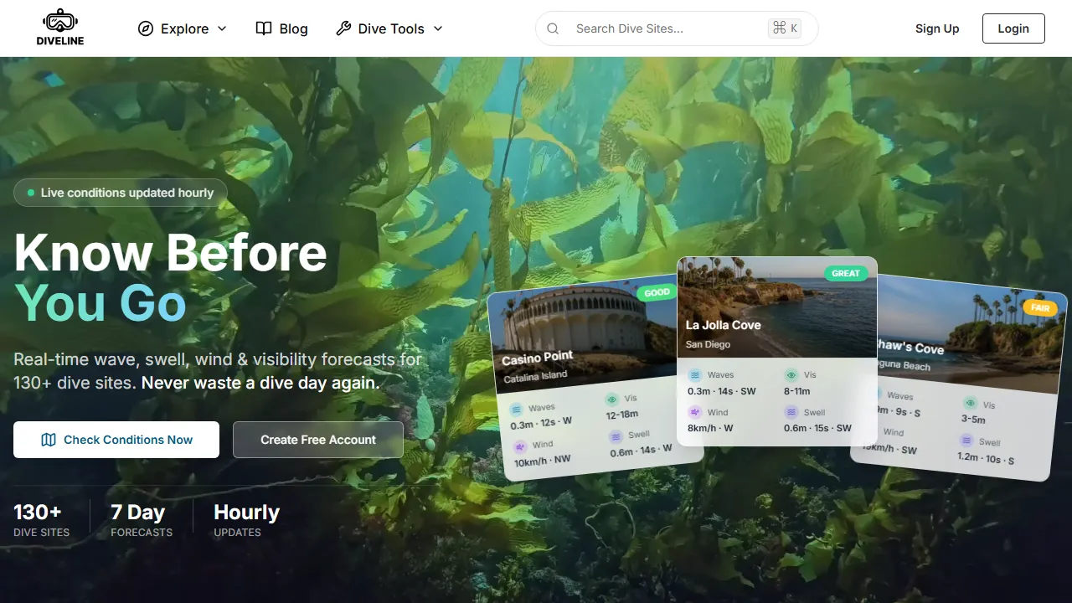Click the map icon on Check Conditions Now
Screen dimensions: 1072x603
(x=49, y=439)
